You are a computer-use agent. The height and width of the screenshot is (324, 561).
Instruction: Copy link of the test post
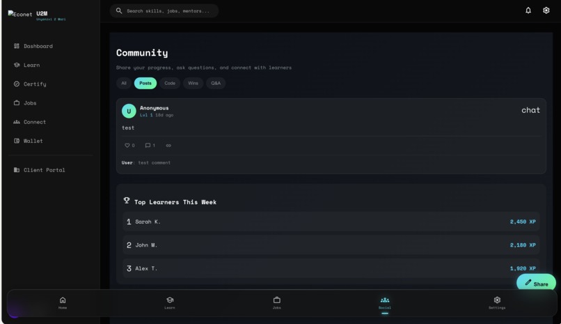point(168,146)
